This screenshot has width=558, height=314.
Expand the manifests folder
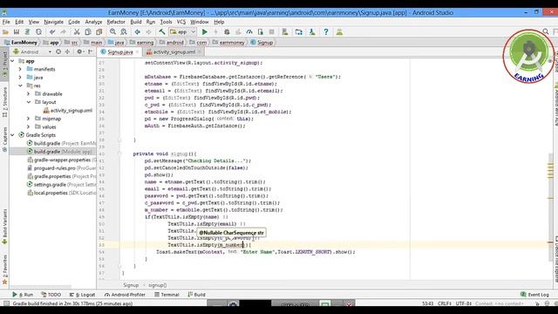click(x=20, y=69)
